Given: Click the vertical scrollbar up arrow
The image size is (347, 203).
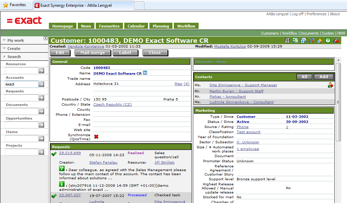Looking at the screenshot, I should 339,60.
